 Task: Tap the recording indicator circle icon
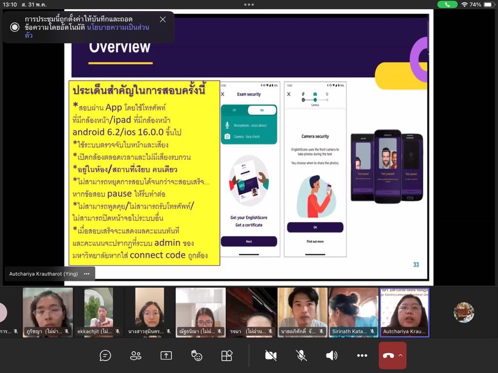(15, 27)
